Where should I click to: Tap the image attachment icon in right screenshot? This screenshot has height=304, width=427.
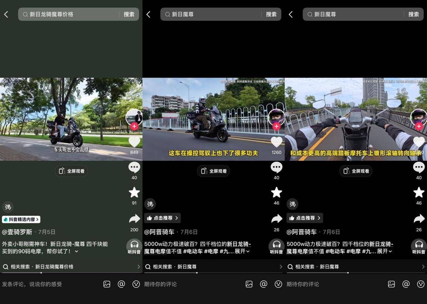[391, 284]
